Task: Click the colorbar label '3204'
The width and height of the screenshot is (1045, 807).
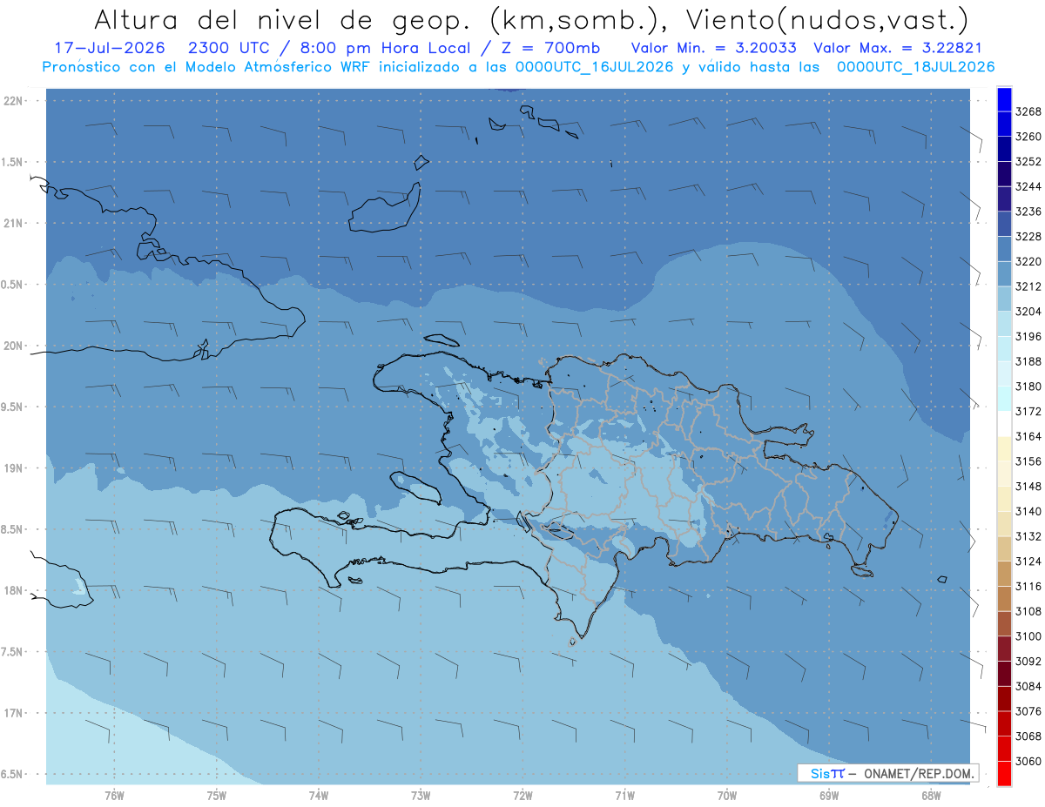Action: 1028,312
